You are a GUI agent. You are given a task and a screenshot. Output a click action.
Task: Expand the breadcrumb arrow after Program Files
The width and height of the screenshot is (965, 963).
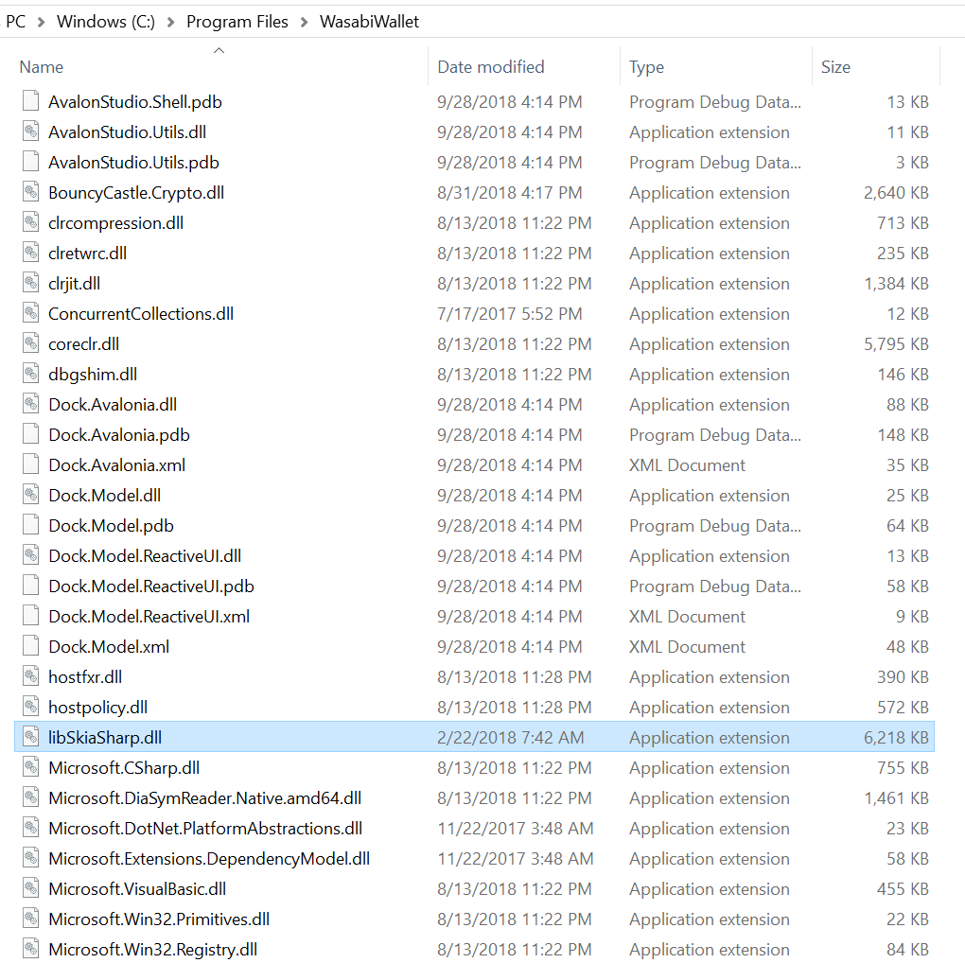[x=304, y=22]
